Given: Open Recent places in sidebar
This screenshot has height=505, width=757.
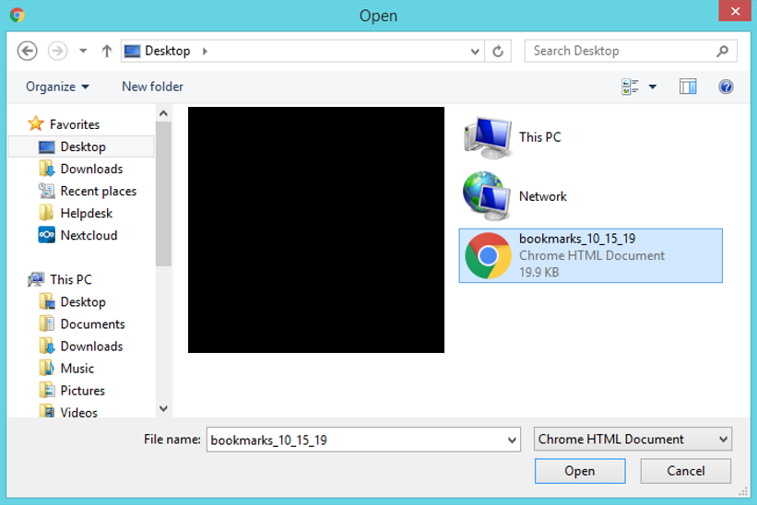Looking at the screenshot, I should [98, 191].
